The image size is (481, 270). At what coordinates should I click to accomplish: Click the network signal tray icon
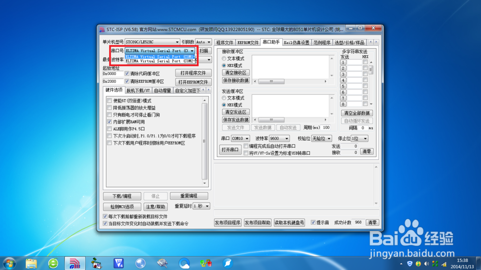coord(443,264)
